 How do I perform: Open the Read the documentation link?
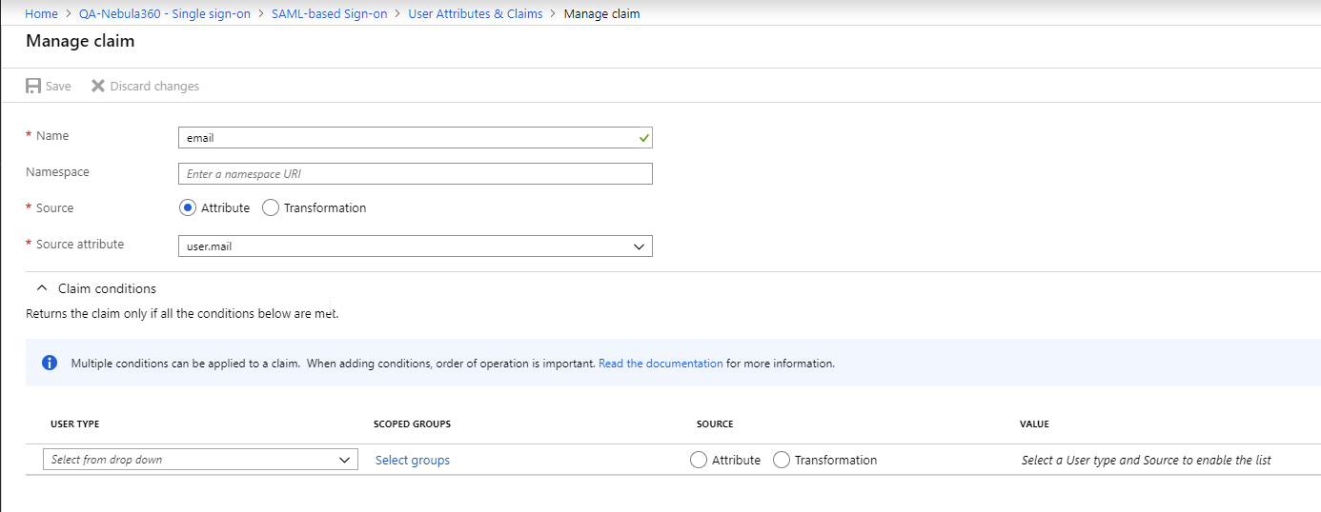click(660, 364)
